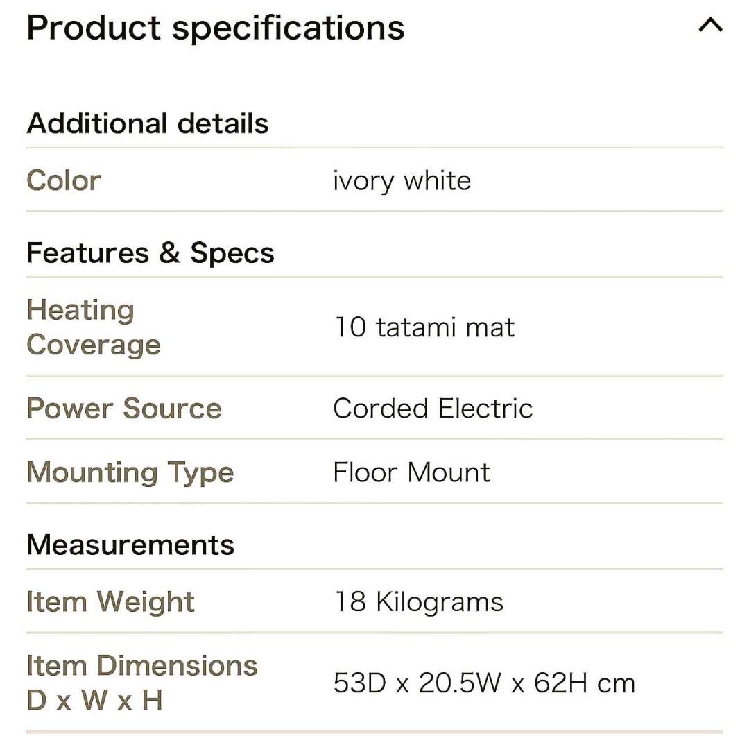The image size is (749, 736).
Task: Select the Corded Electric value
Action: click(x=432, y=409)
